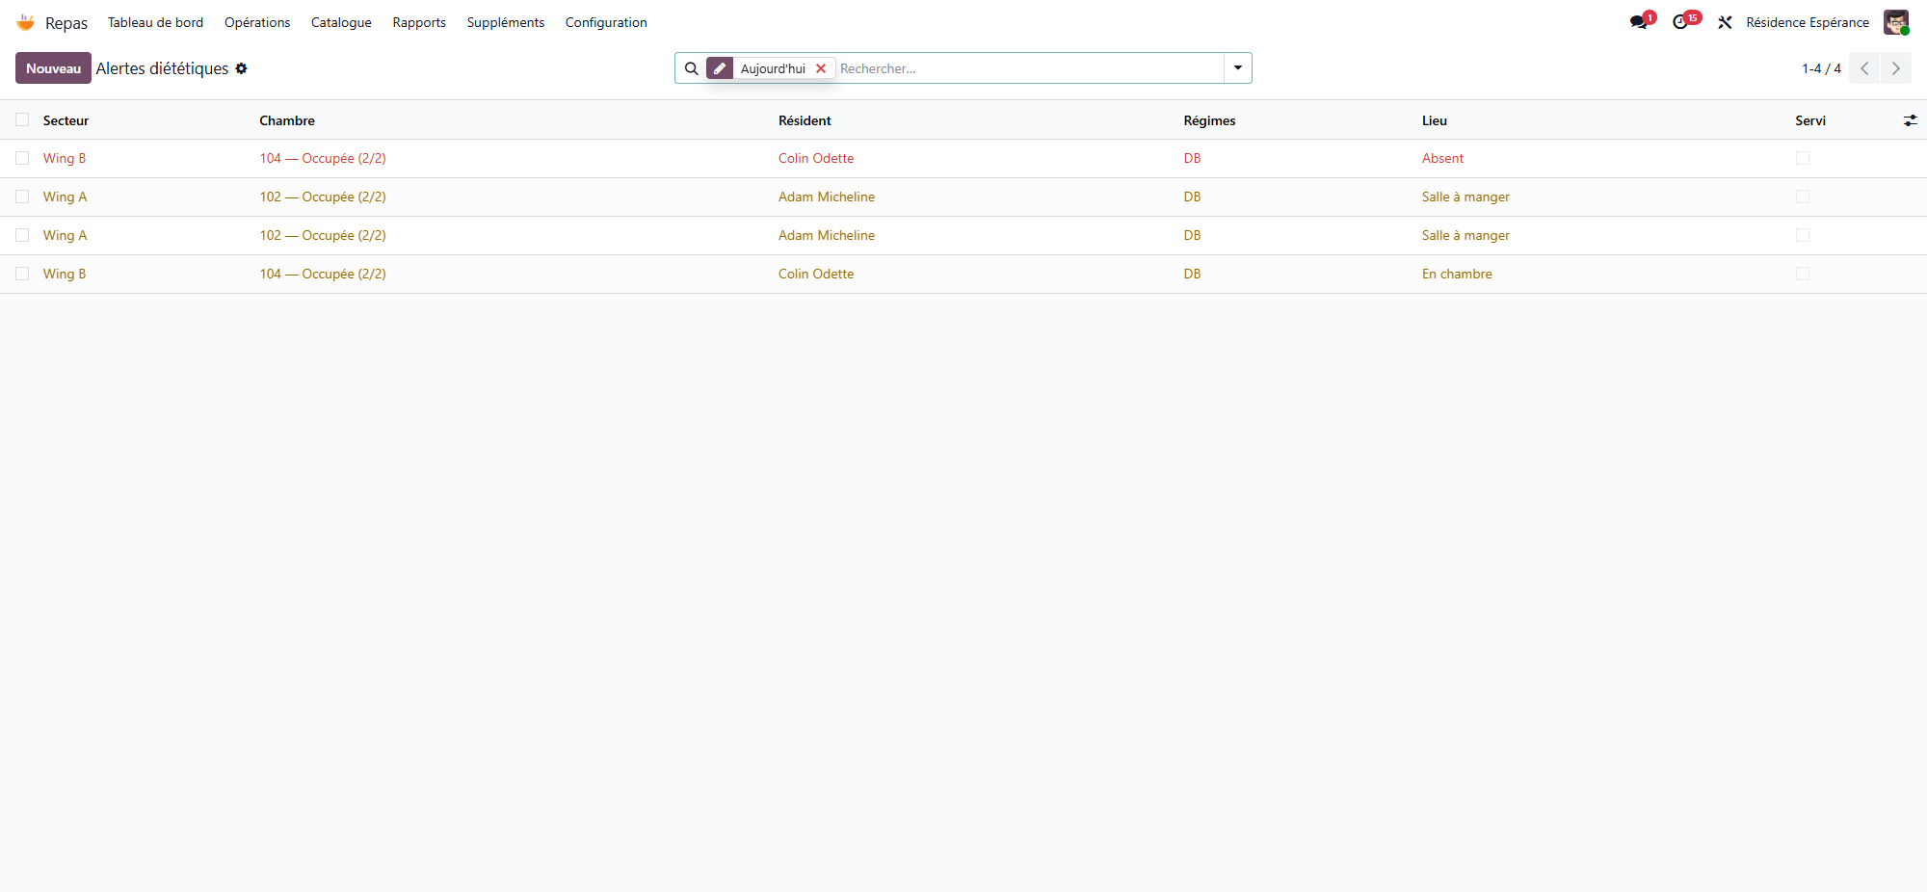Click Wing B in the Absent row
The width and height of the screenshot is (1927, 892).
(65, 158)
